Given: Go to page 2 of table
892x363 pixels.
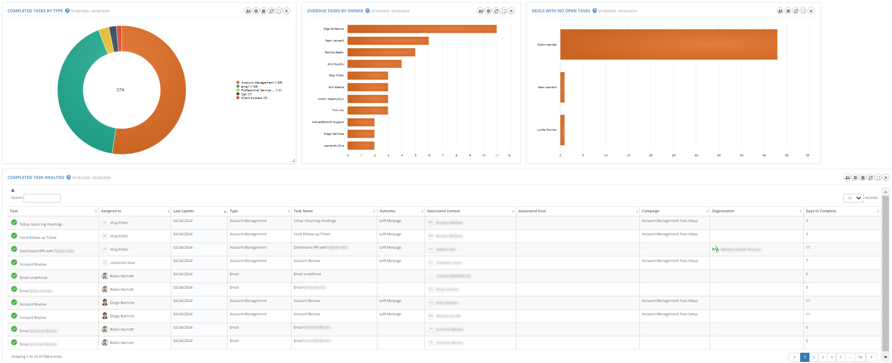Looking at the screenshot, I should [814, 357].
